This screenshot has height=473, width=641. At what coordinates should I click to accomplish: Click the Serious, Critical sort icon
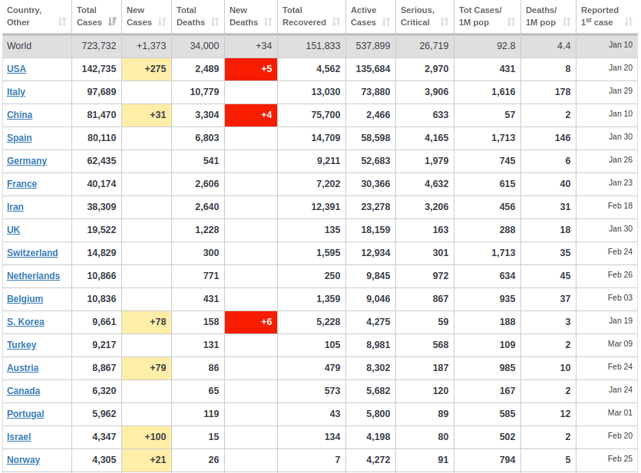pyautogui.click(x=444, y=22)
